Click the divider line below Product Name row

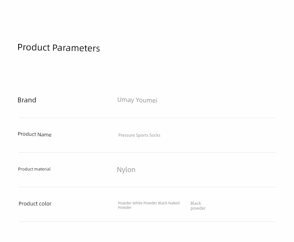point(147,153)
